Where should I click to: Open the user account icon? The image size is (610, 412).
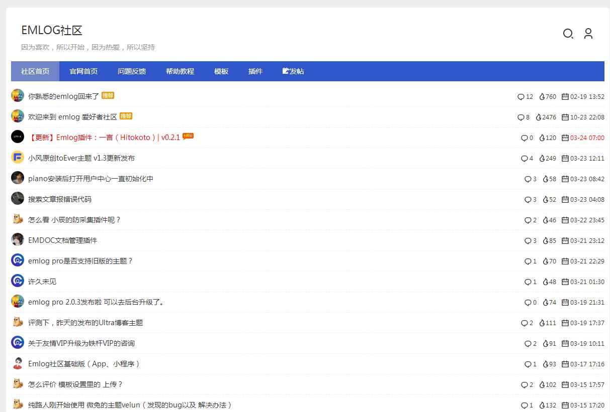pos(588,34)
